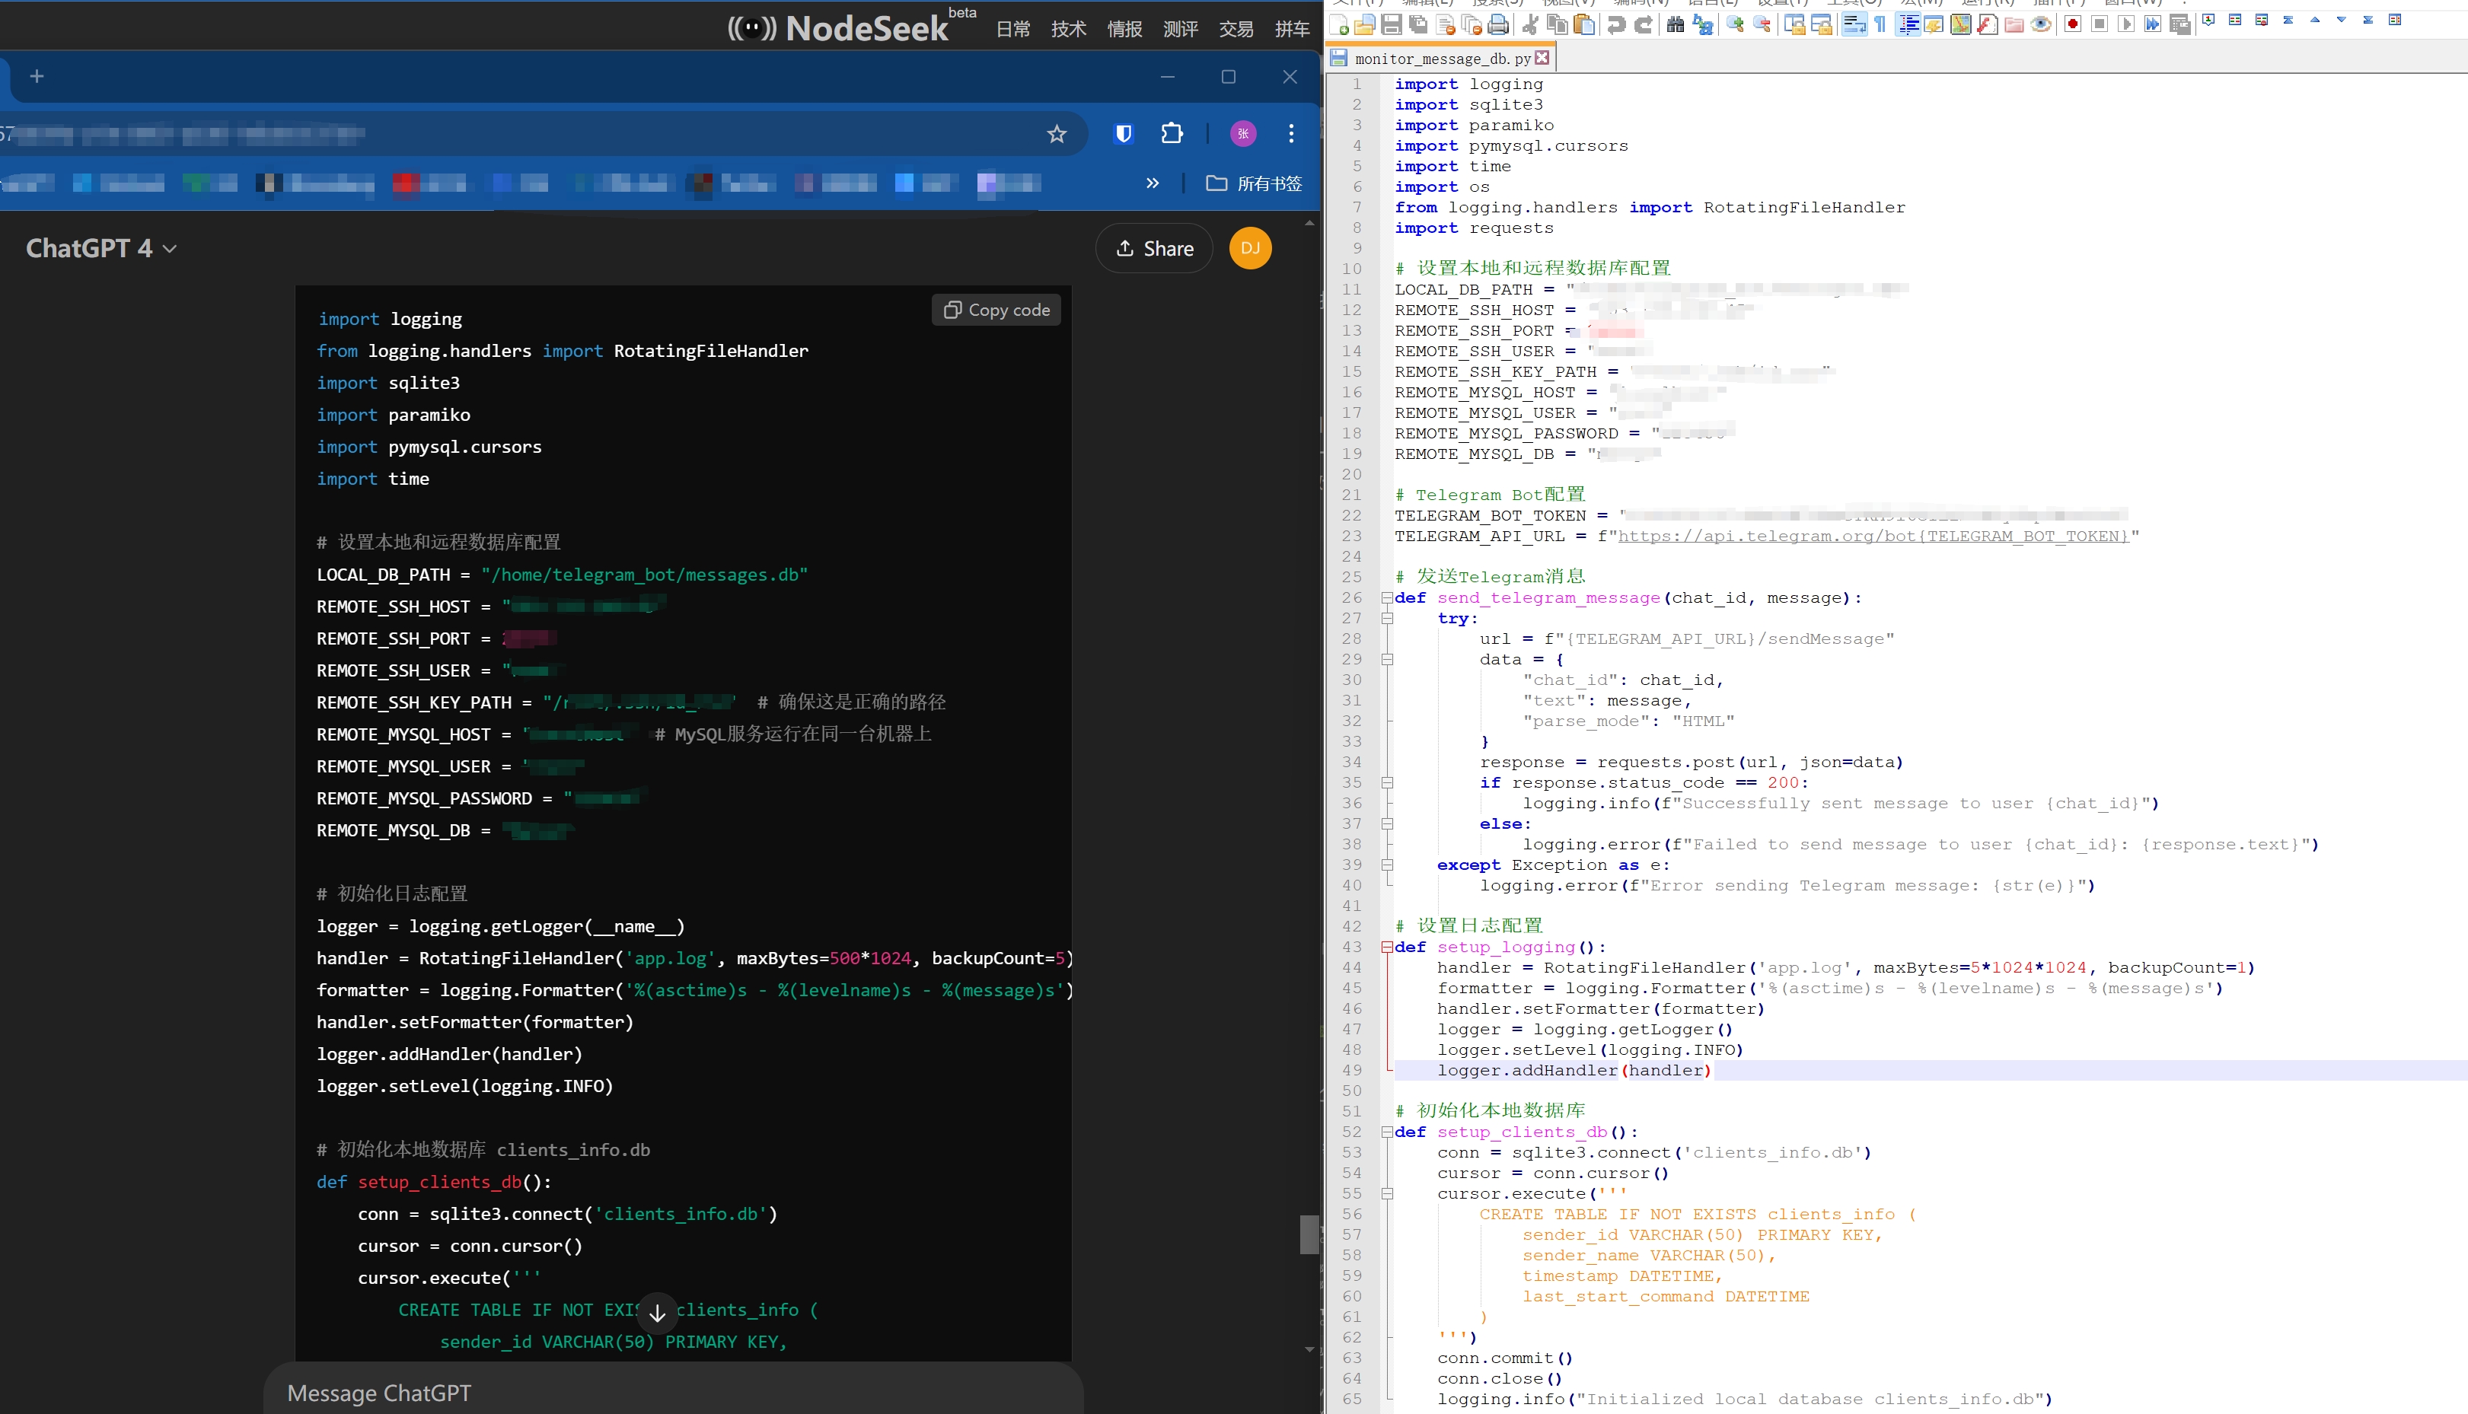Expand hidden bookmarks with the » chevron
This screenshot has height=1414, width=2468.
click(1152, 183)
